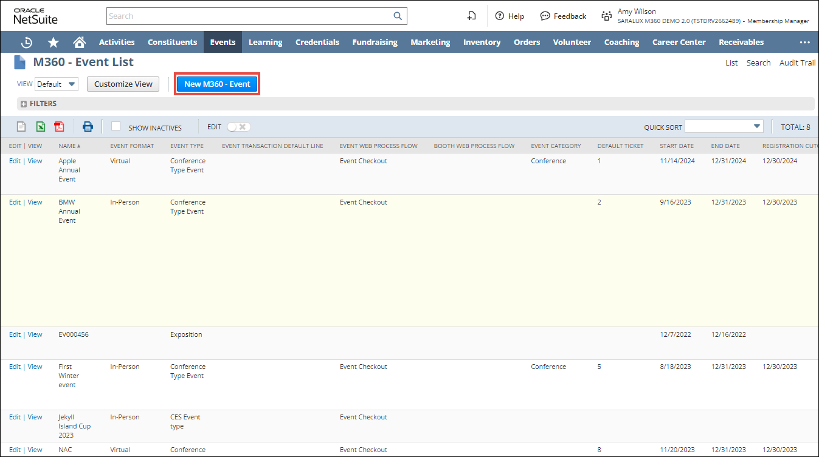Click the New M360 - Event button
This screenshot has height=457, width=819.
click(217, 84)
